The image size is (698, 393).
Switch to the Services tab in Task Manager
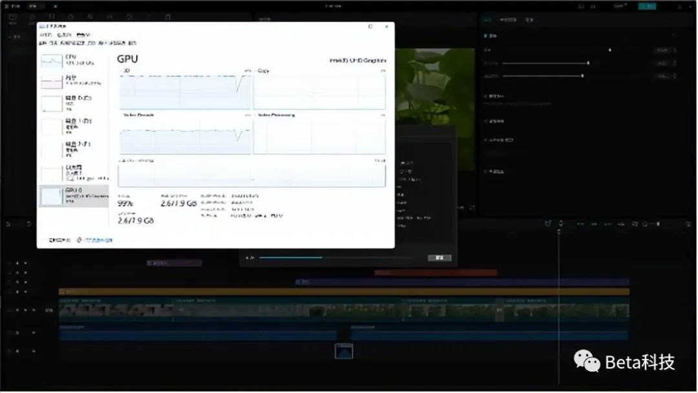click(x=132, y=43)
